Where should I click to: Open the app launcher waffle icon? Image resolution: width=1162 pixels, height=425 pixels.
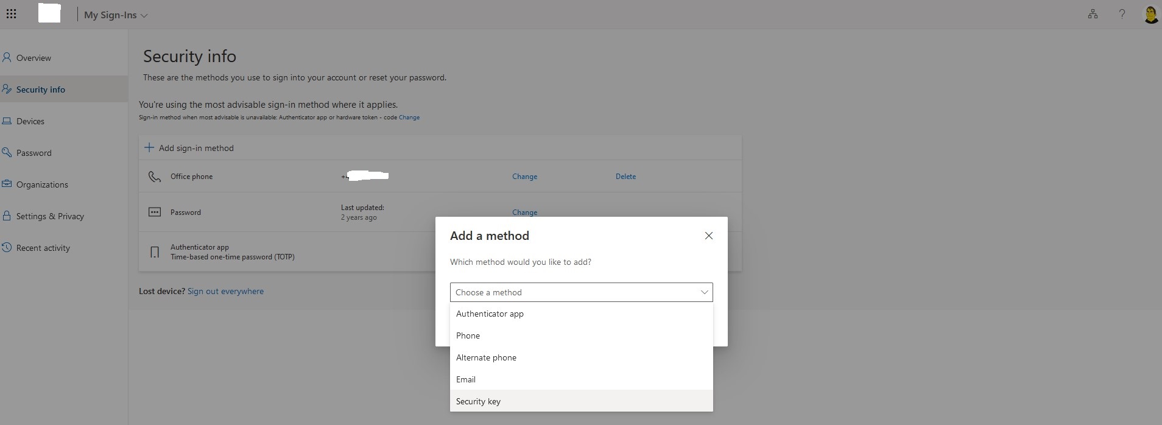coord(11,15)
